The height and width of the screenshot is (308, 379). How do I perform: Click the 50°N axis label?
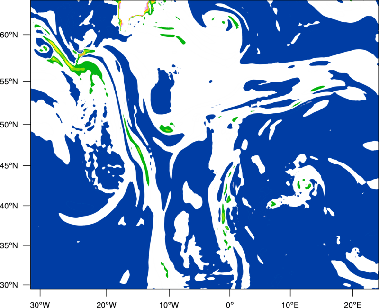coord(9,125)
